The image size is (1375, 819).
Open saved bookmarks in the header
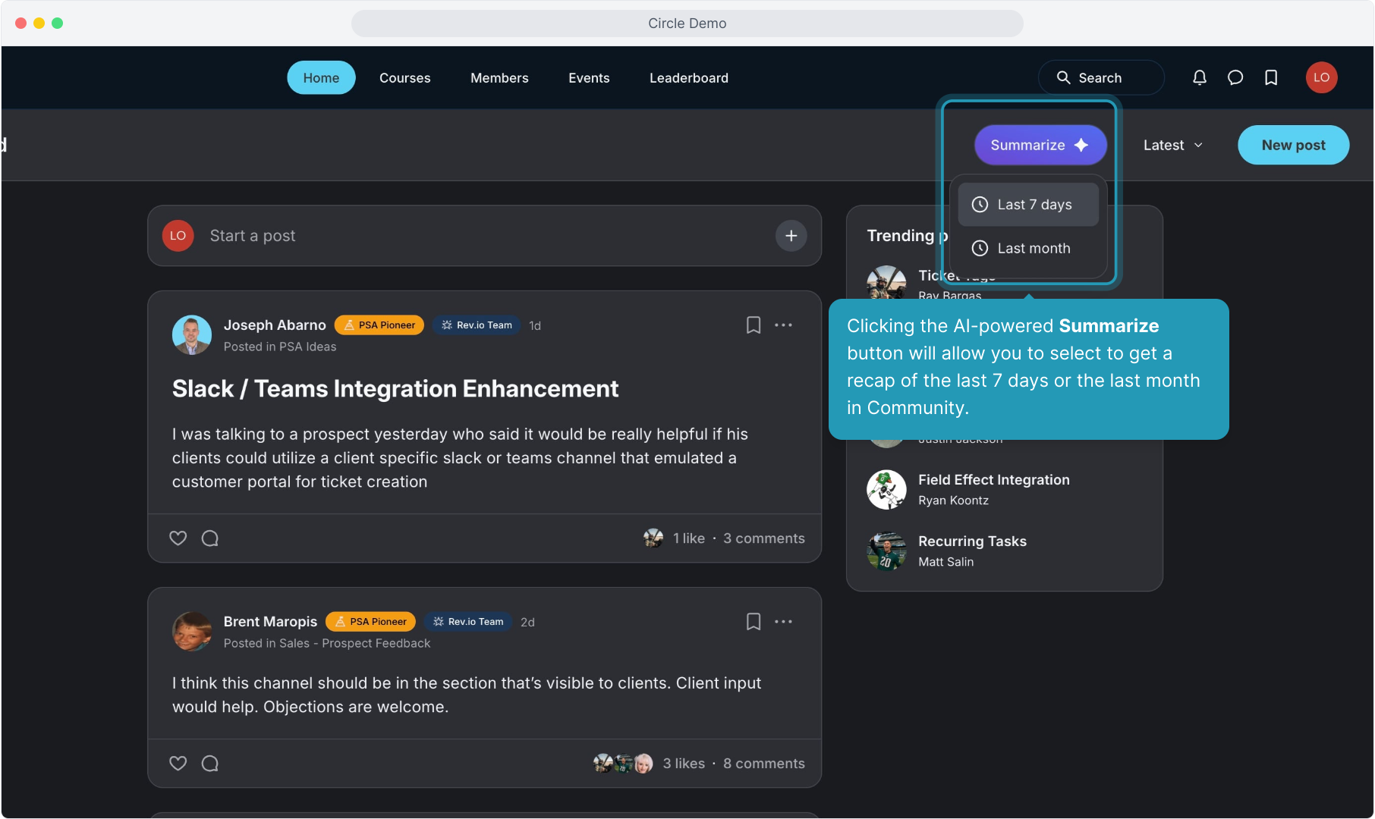tap(1271, 77)
